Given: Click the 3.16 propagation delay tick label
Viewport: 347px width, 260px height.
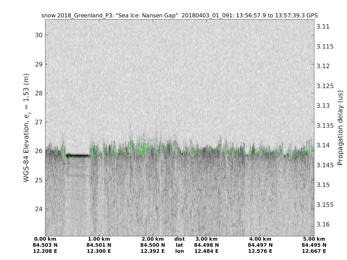Looking at the screenshot, I should (323, 224).
